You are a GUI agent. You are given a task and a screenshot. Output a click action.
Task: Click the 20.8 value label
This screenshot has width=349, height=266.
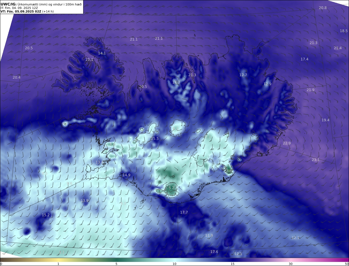(323, 8)
